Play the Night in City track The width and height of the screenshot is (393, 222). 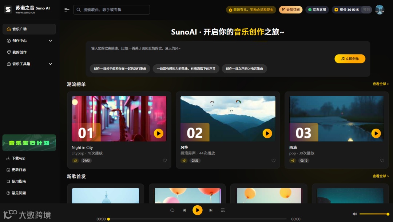158,133
